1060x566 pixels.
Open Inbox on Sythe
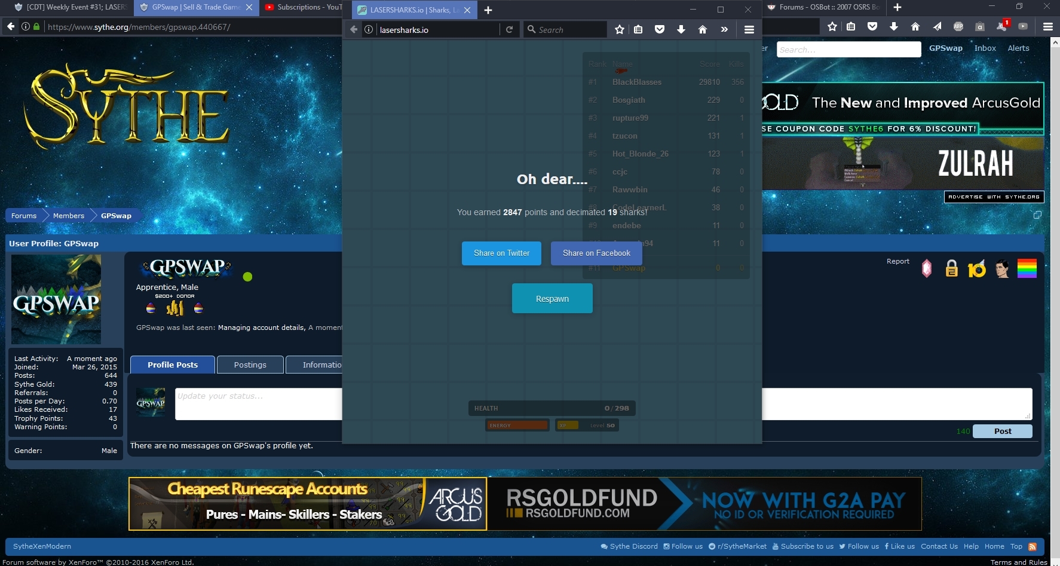[985, 48]
